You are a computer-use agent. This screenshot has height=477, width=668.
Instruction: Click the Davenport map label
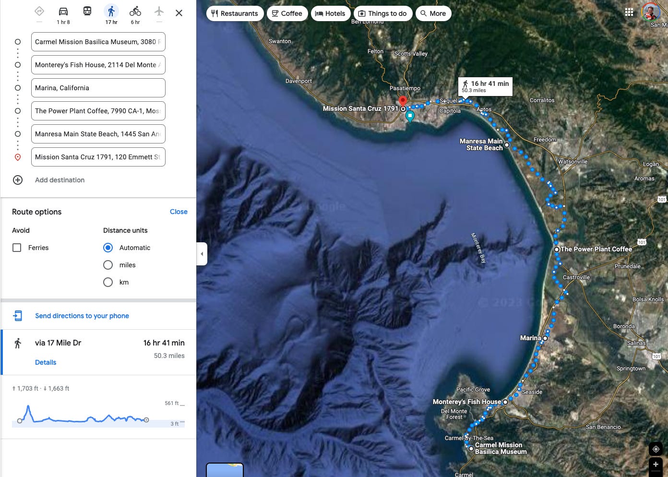(x=298, y=81)
